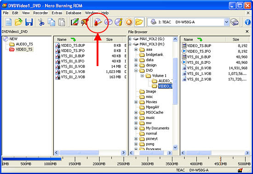Click the File Browser vertical scrollbar down arrow
Viewport: 253px width, 174px height.
tap(175, 147)
